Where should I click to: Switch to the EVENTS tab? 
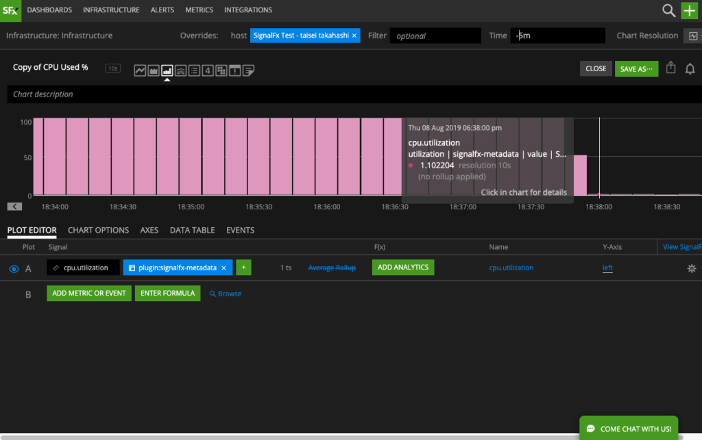coord(240,230)
